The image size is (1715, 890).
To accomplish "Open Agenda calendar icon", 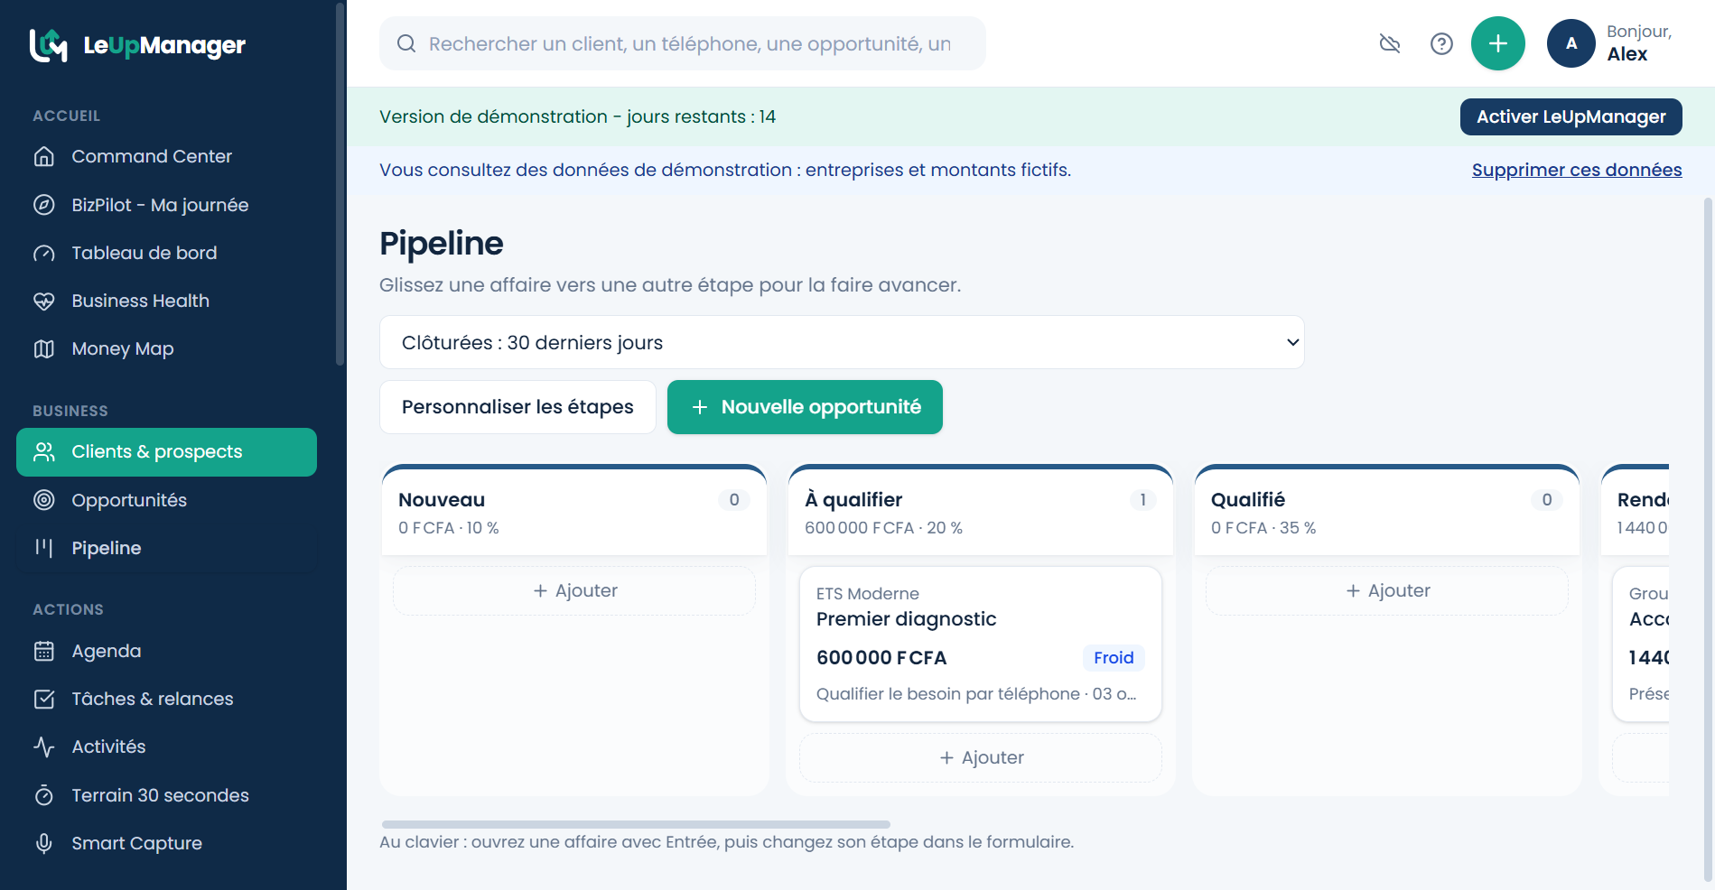I will pos(44,651).
